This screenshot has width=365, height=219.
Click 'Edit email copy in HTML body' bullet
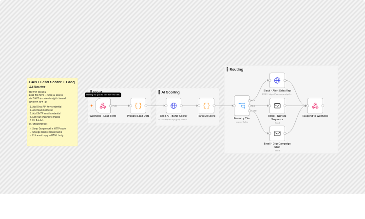pos(48,135)
